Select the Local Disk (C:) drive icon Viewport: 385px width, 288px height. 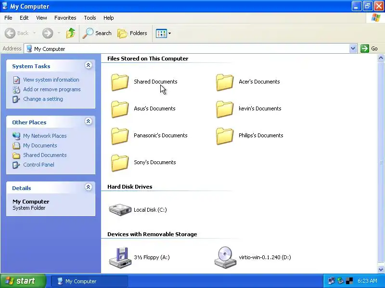(x=120, y=210)
